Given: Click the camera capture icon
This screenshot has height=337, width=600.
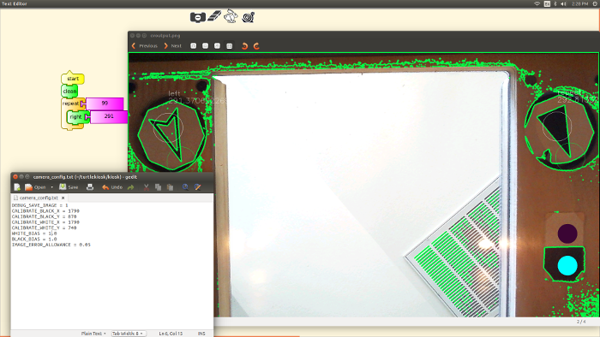Looking at the screenshot, I should tap(198, 17).
